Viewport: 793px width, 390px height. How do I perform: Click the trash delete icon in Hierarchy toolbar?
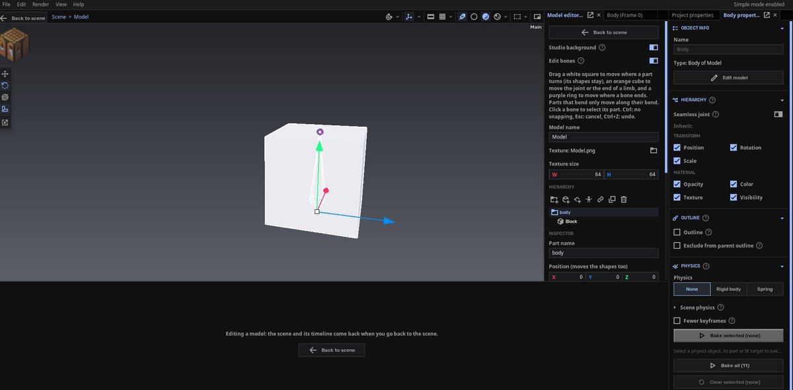point(624,199)
